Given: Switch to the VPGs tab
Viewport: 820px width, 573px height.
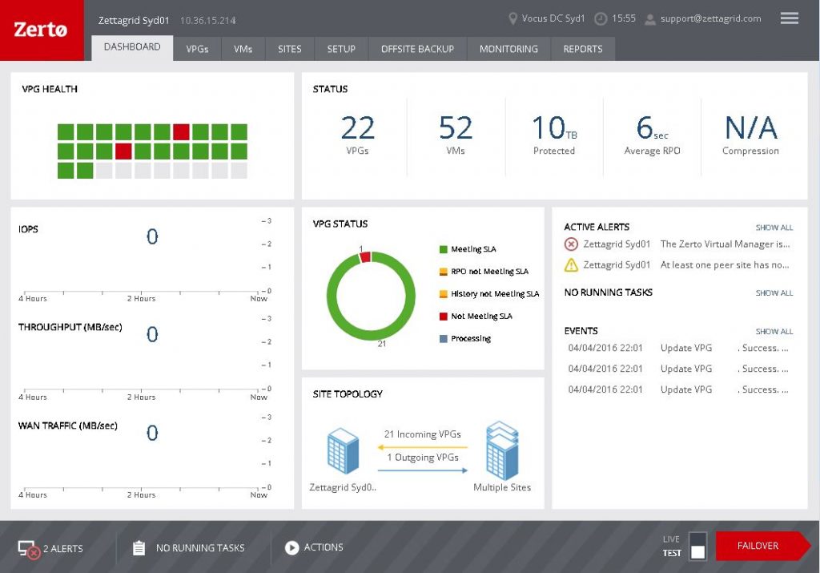Looking at the screenshot, I should (197, 49).
